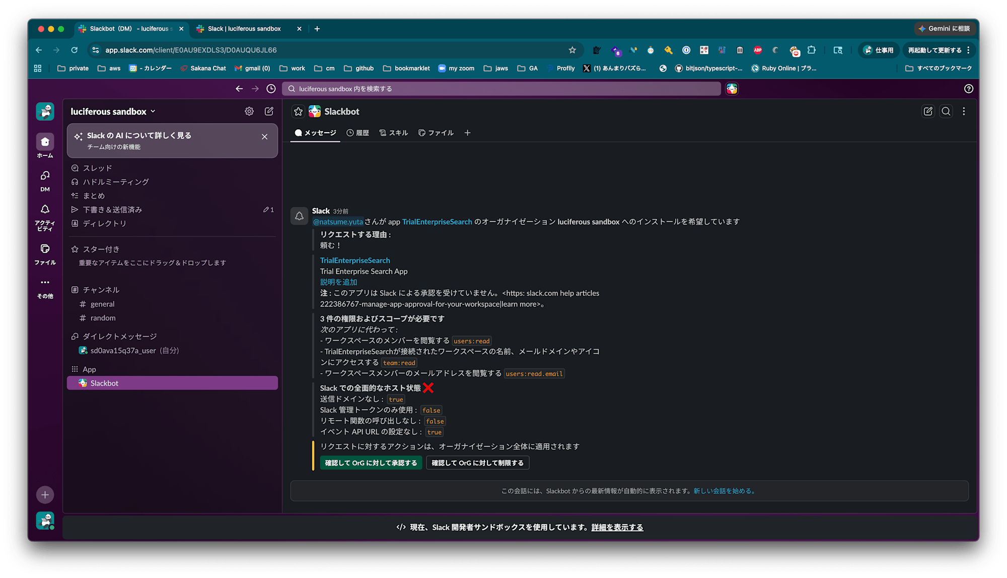Click the search box for luciferous sandbox
The image size is (1007, 578).
pyautogui.click(x=501, y=89)
